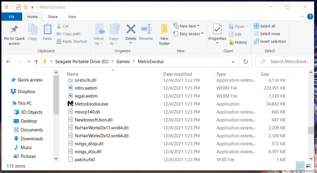Refresh the current folder view

click(245, 61)
